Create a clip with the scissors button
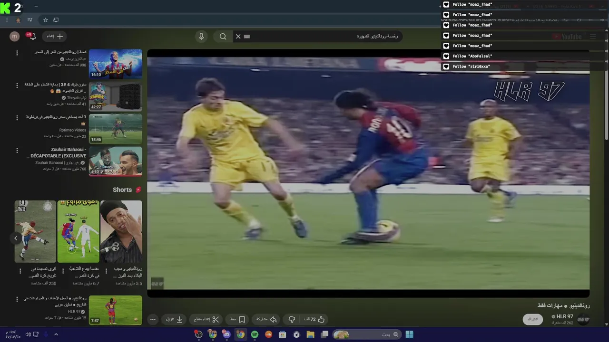 206,319
